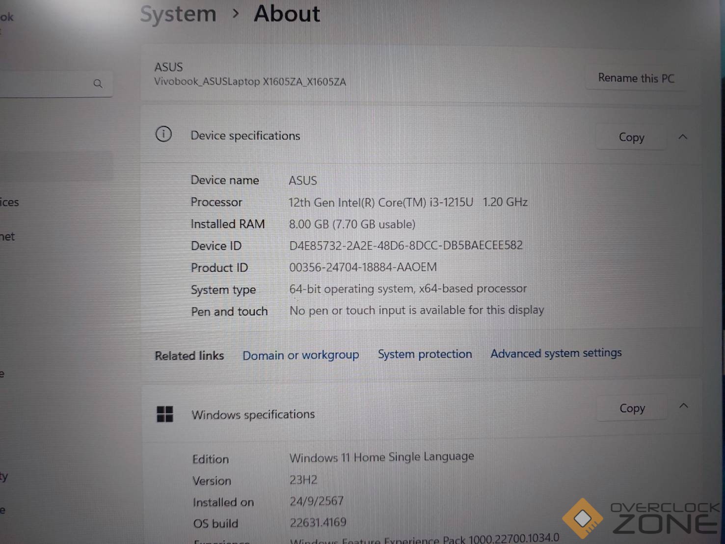
Task: Open the System protection link
Action: (x=425, y=354)
